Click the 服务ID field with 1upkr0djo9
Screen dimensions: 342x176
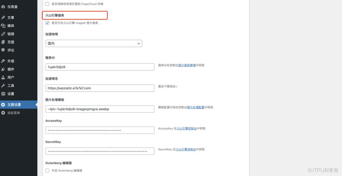[100, 67]
